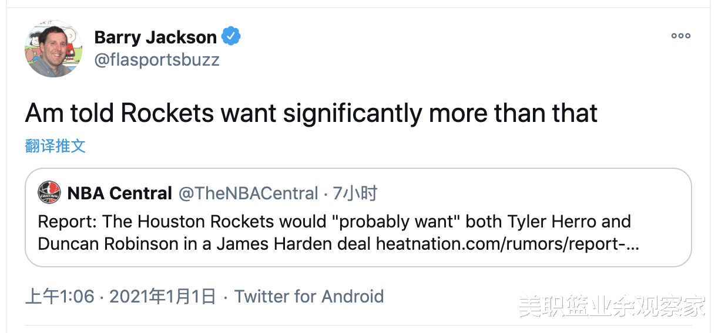Click the Twitter for Android source label
The image size is (718, 333).
(309, 296)
